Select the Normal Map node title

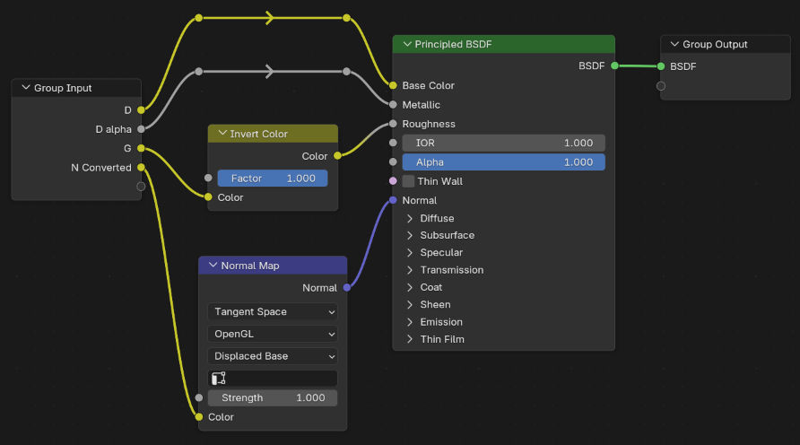pos(250,266)
